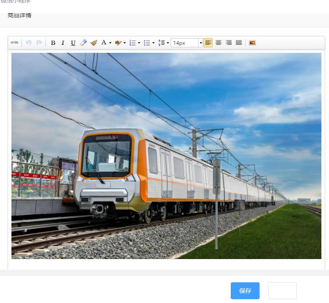Justify the text alignment
Image resolution: width=329 pixels, height=303 pixels.
pyautogui.click(x=239, y=43)
